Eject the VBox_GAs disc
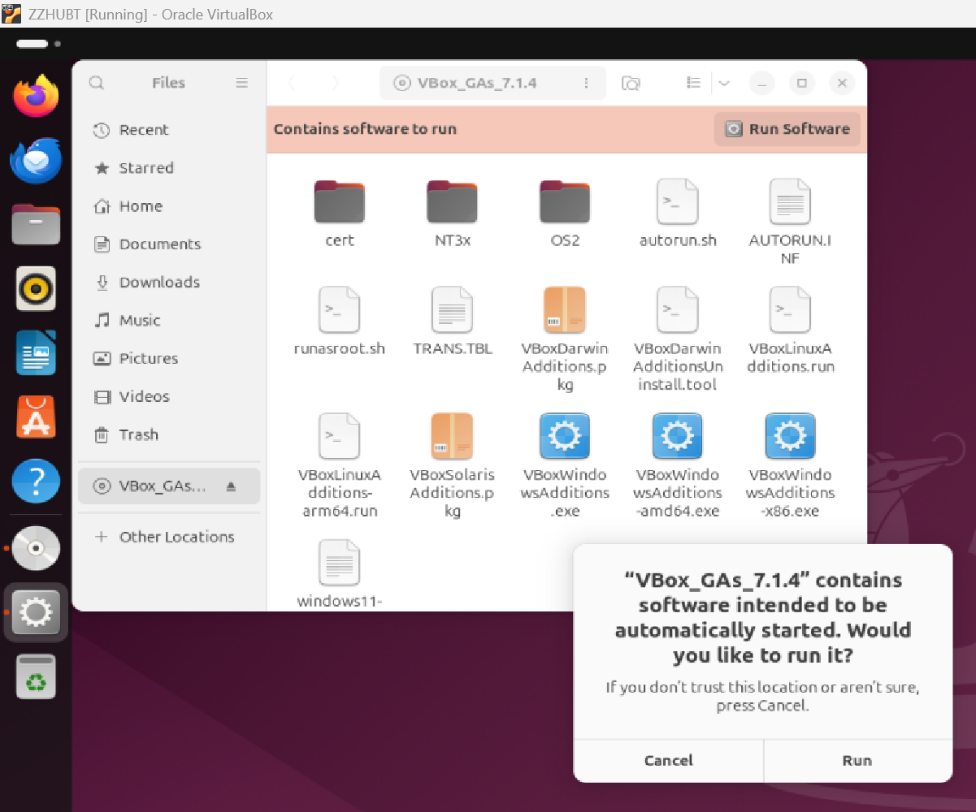This screenshot has width=976, height=812. 230,486
